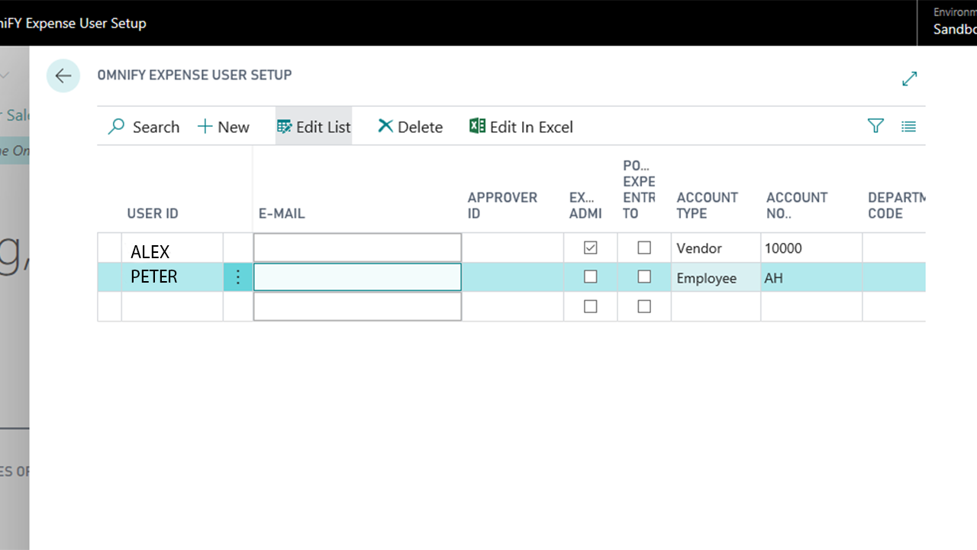The image size is (977, 550).
Task: Click Account No. cell showing 10000
Action: pos(811,248)
